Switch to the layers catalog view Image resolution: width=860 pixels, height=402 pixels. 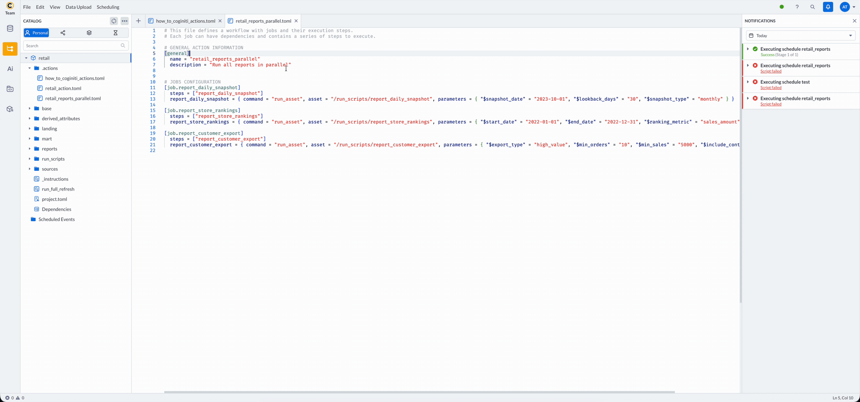(x=89, y=33)
